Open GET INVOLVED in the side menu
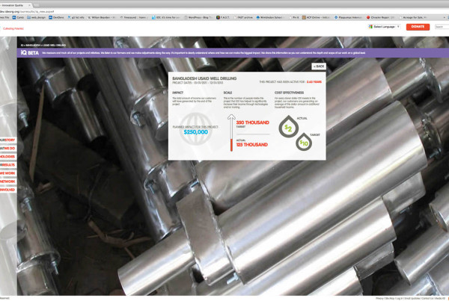 [x=7, y=190]
